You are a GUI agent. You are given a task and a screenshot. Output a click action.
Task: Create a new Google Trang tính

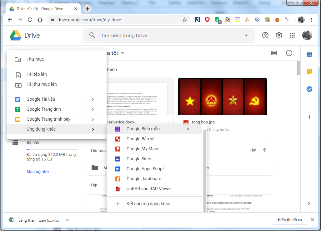[47, 109]
